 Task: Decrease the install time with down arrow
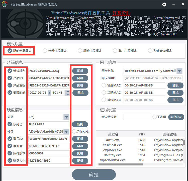point(68,94)
